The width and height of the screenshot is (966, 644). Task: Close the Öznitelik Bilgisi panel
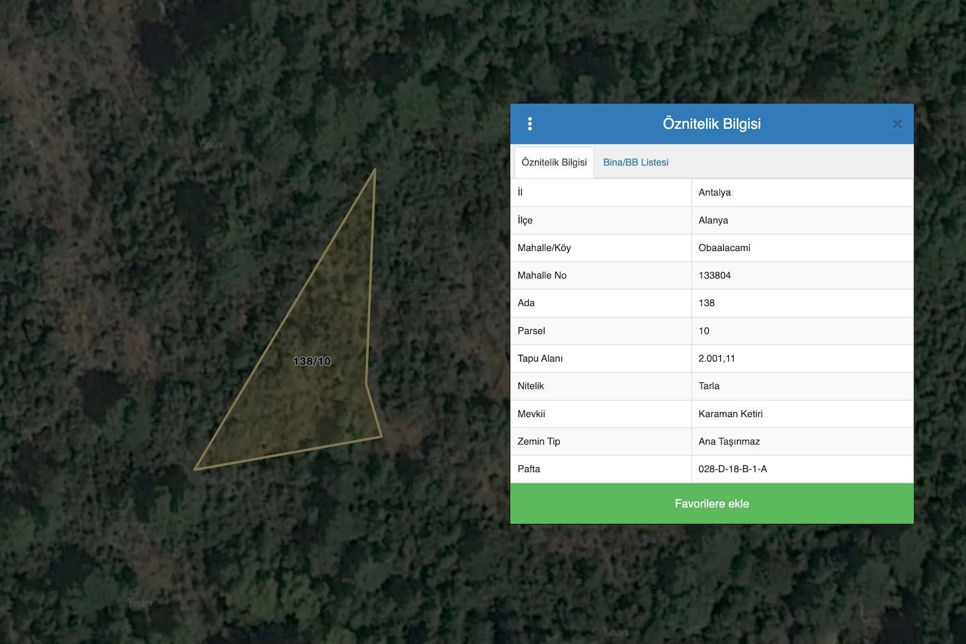(897, 124)
